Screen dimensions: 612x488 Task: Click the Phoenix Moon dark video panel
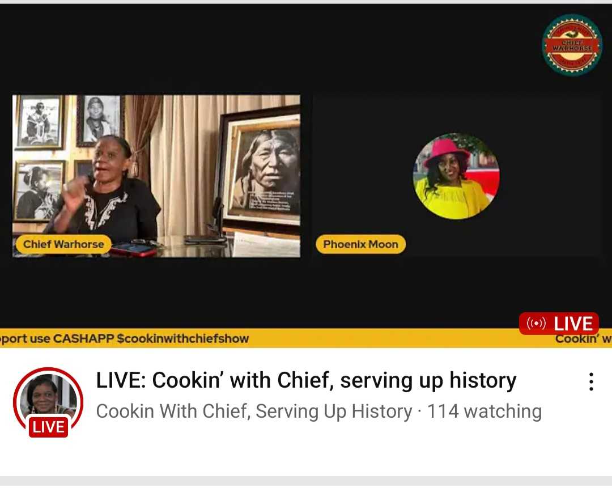click(x=456, y=176)
